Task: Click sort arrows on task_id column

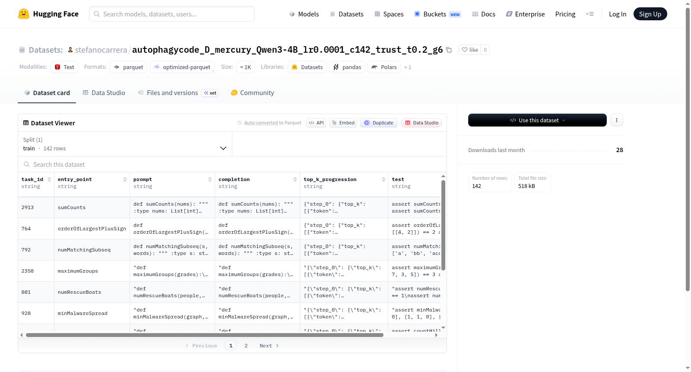Action: tap(49, 179)
